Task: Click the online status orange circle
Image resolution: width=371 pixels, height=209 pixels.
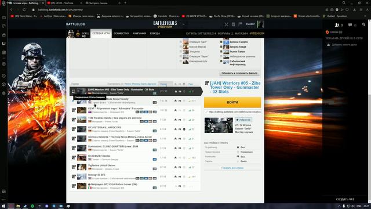Action: pyautogui.click(x=327, y=33)
